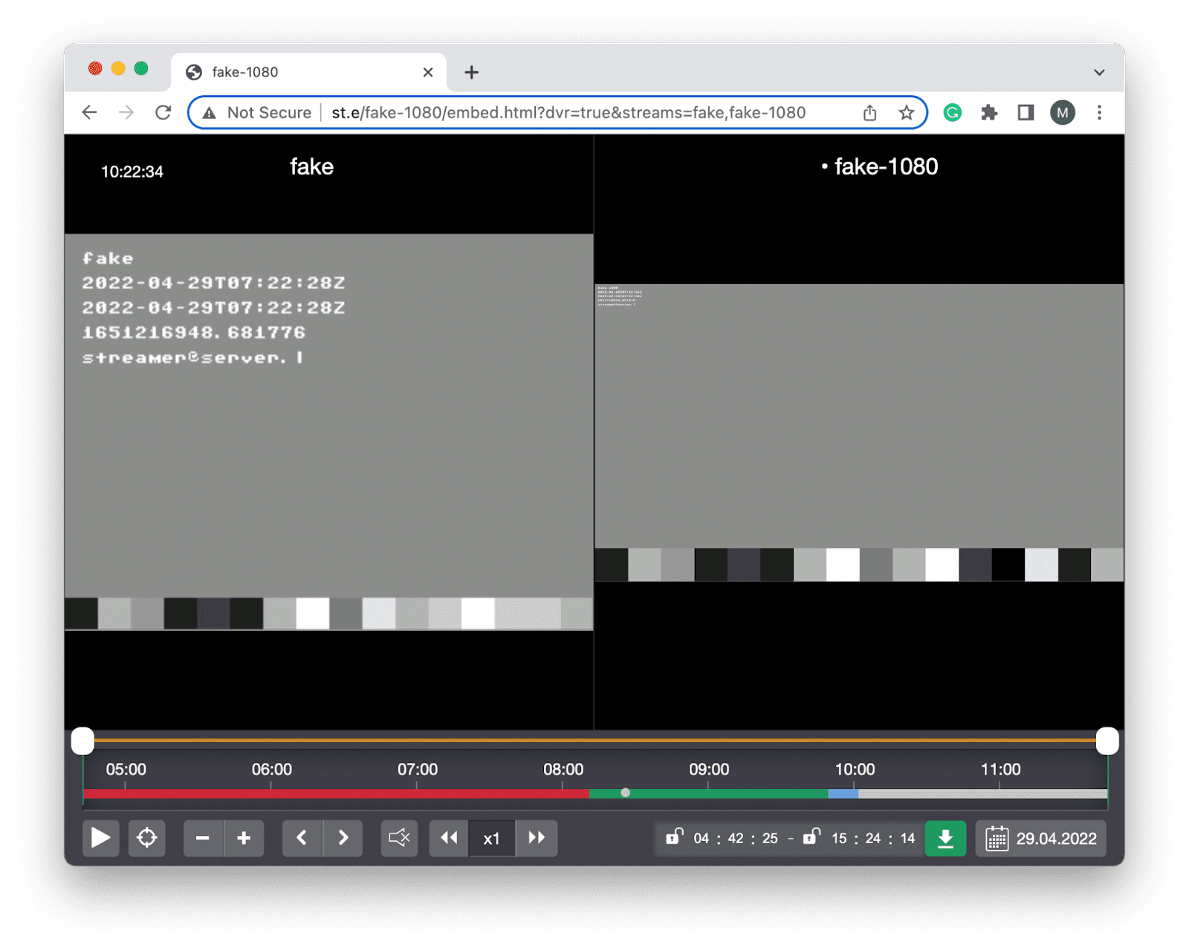The height and width of the screenshot is (951, 1189).
Task: Toggle the browser side panel
Action: [1026, 112]
